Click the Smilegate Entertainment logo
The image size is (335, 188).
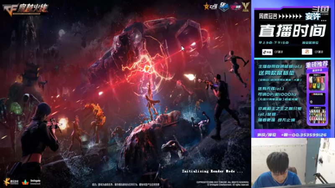(31, 182)
